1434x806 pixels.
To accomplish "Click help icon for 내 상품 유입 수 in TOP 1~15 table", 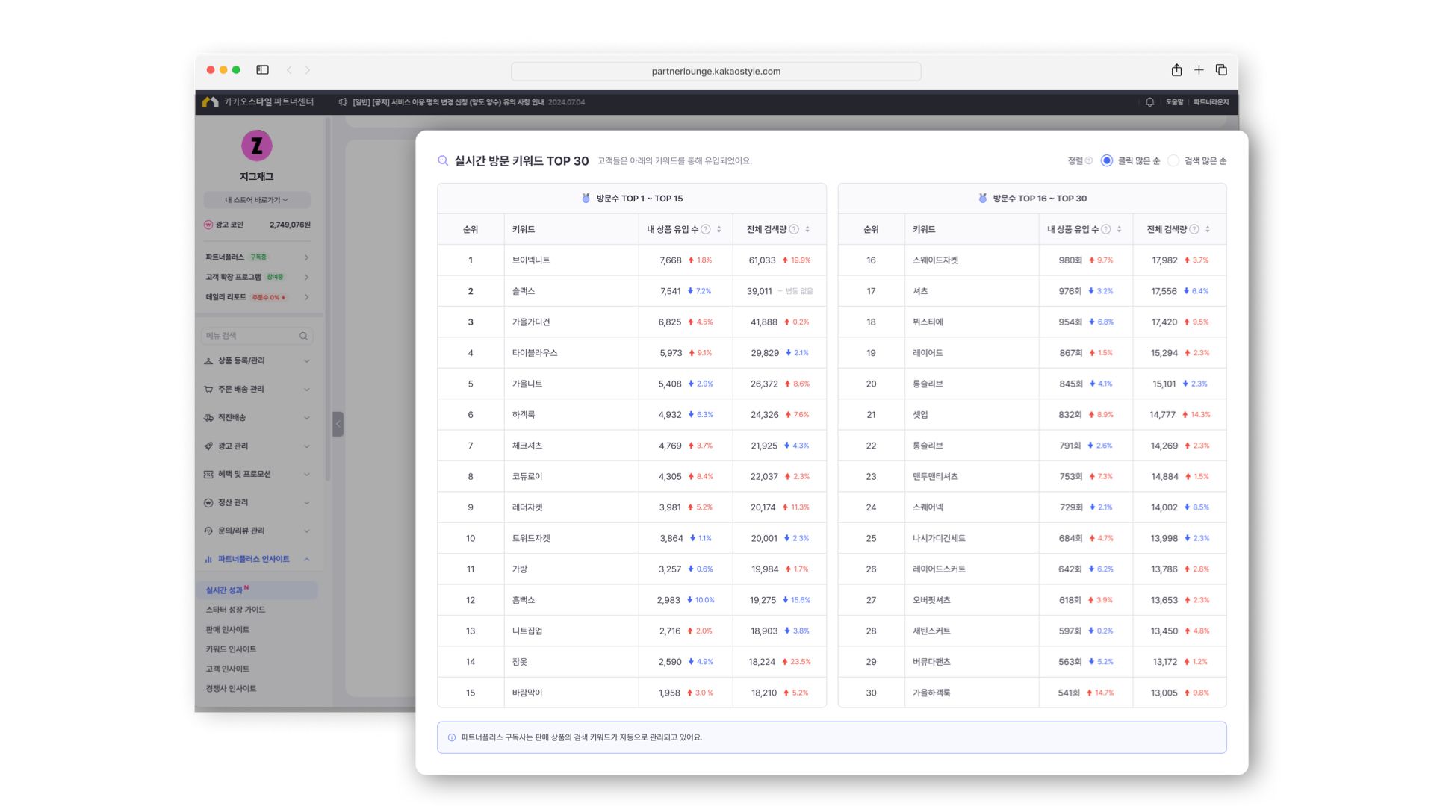I will (706, 230).
